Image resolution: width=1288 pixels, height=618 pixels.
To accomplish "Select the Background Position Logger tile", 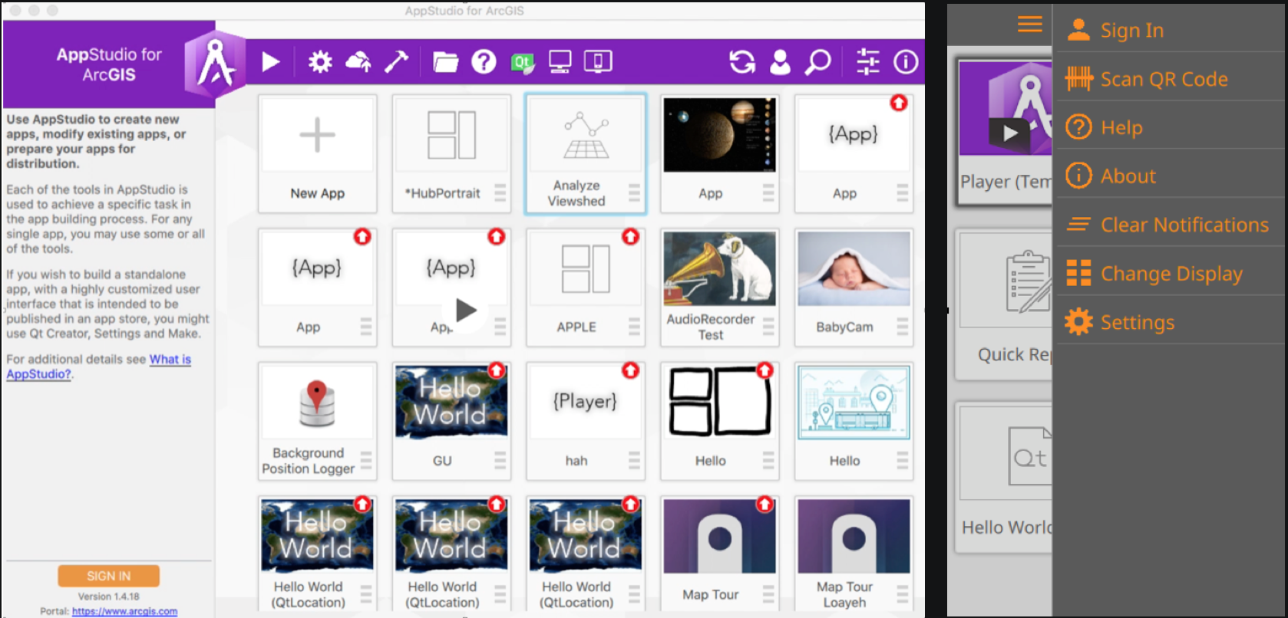I will tap(317, 421).
